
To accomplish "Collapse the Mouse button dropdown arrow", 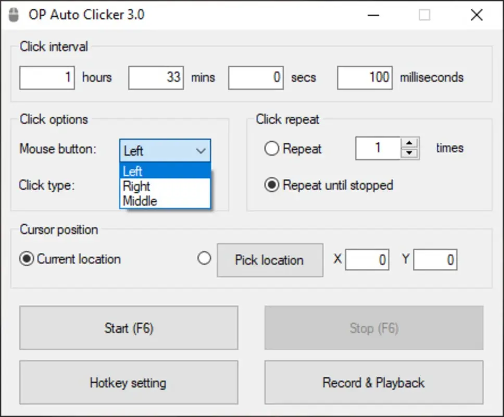I will (x=202, y=151).
